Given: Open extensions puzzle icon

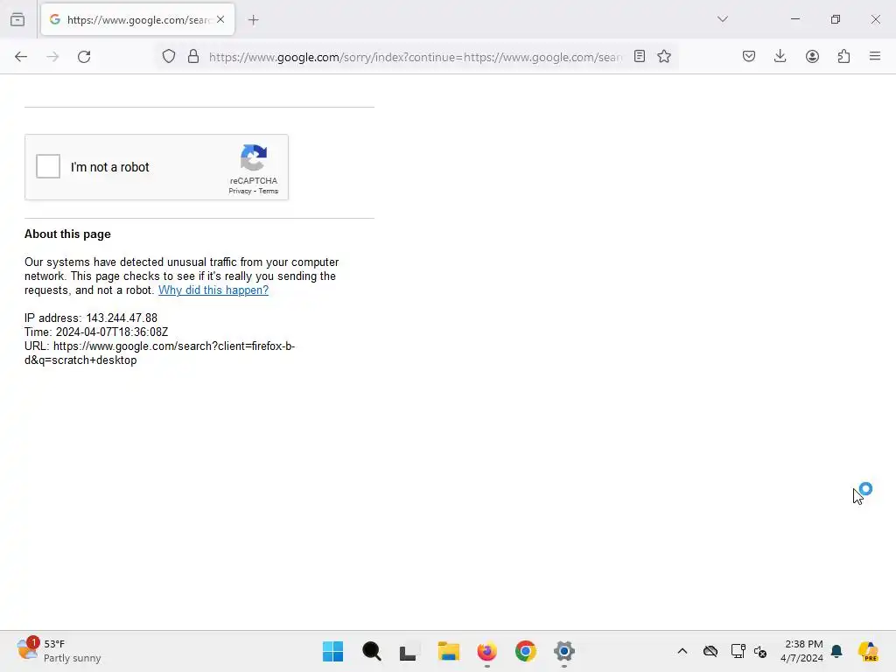Looking at the screenshot, I should pyautogui.click(x=843, y=57).
